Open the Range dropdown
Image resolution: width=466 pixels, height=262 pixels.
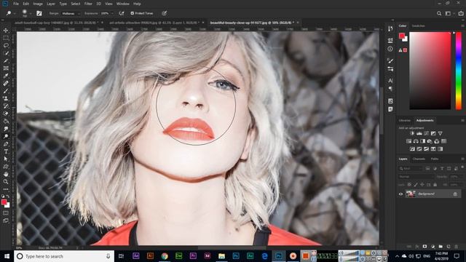71,13
